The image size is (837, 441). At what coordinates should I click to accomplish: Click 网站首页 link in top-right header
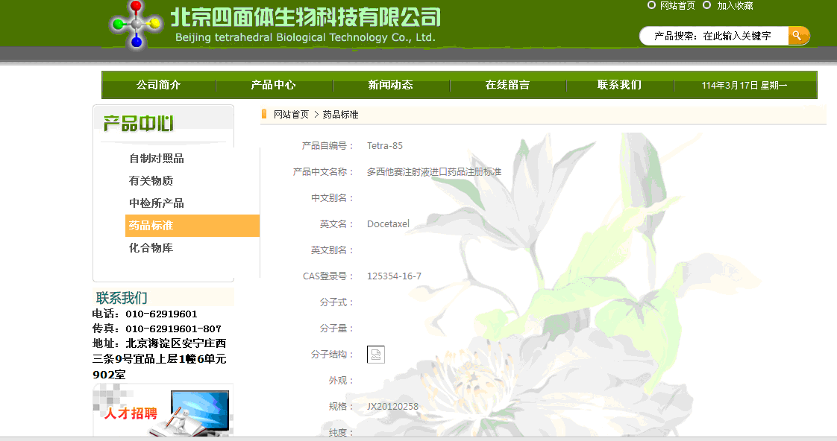click(x=677, y=6)
